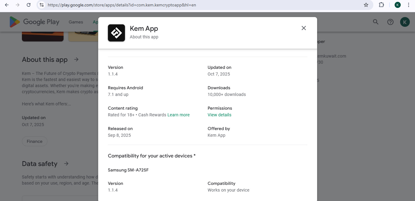Image resolution: width=415 pixels, height=201 pixels.
Task: Select the Finance category chip
Action: tap(34, 141)
